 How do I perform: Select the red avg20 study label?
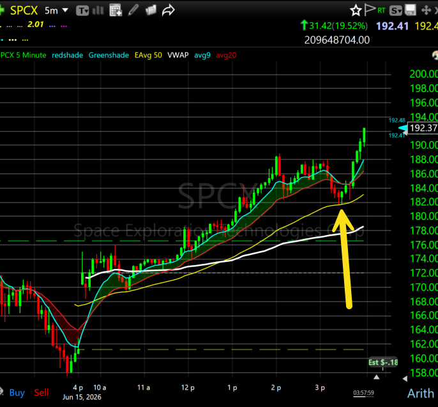[226, 56]
